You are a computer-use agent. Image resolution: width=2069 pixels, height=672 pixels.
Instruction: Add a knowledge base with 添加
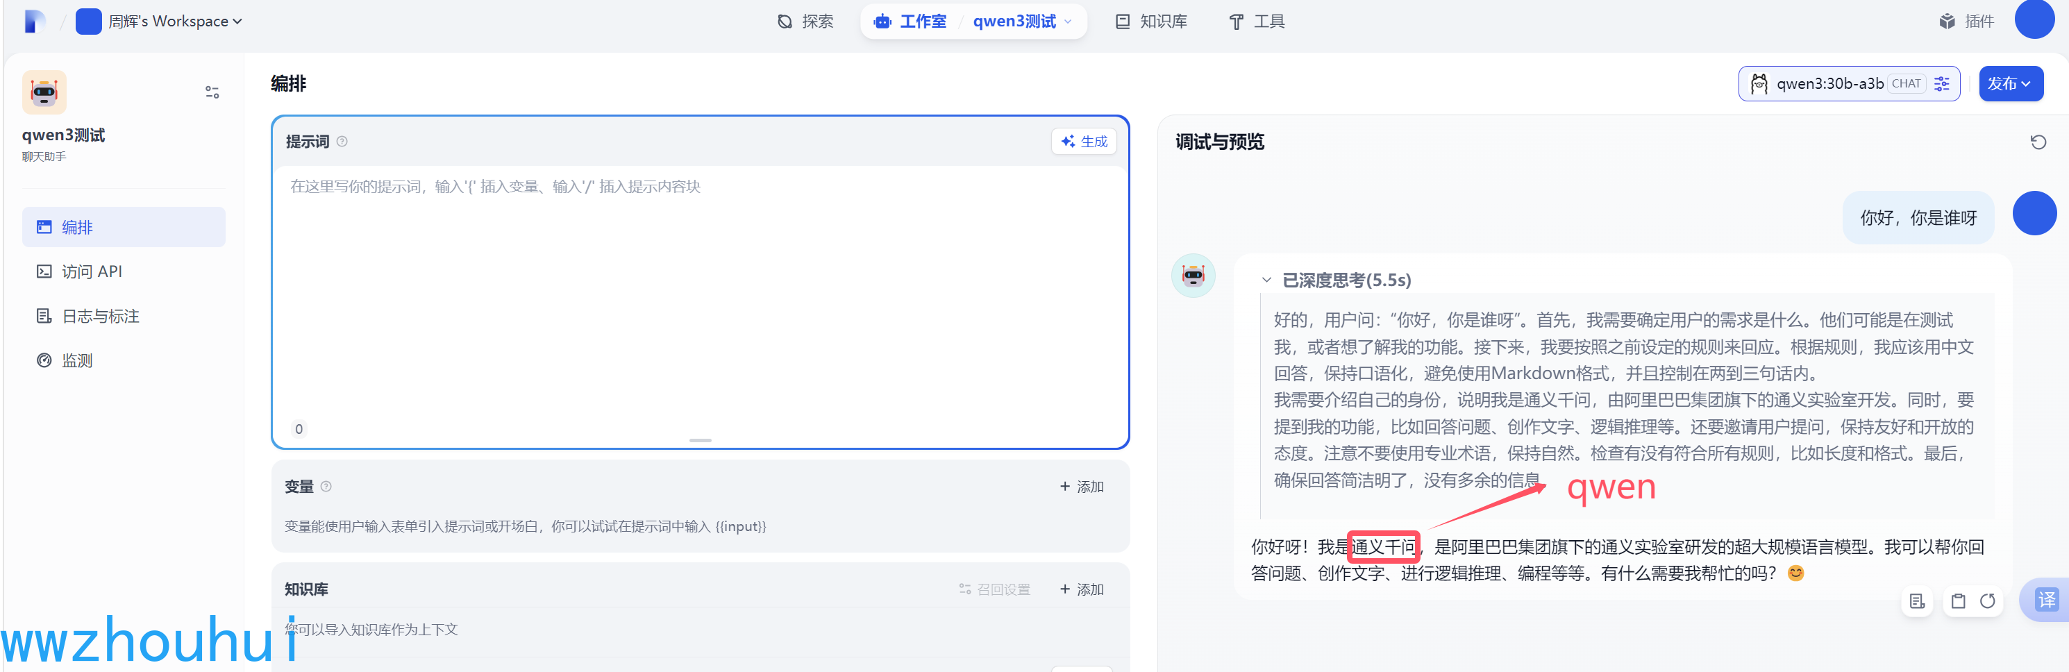(x=1081, y=589)
